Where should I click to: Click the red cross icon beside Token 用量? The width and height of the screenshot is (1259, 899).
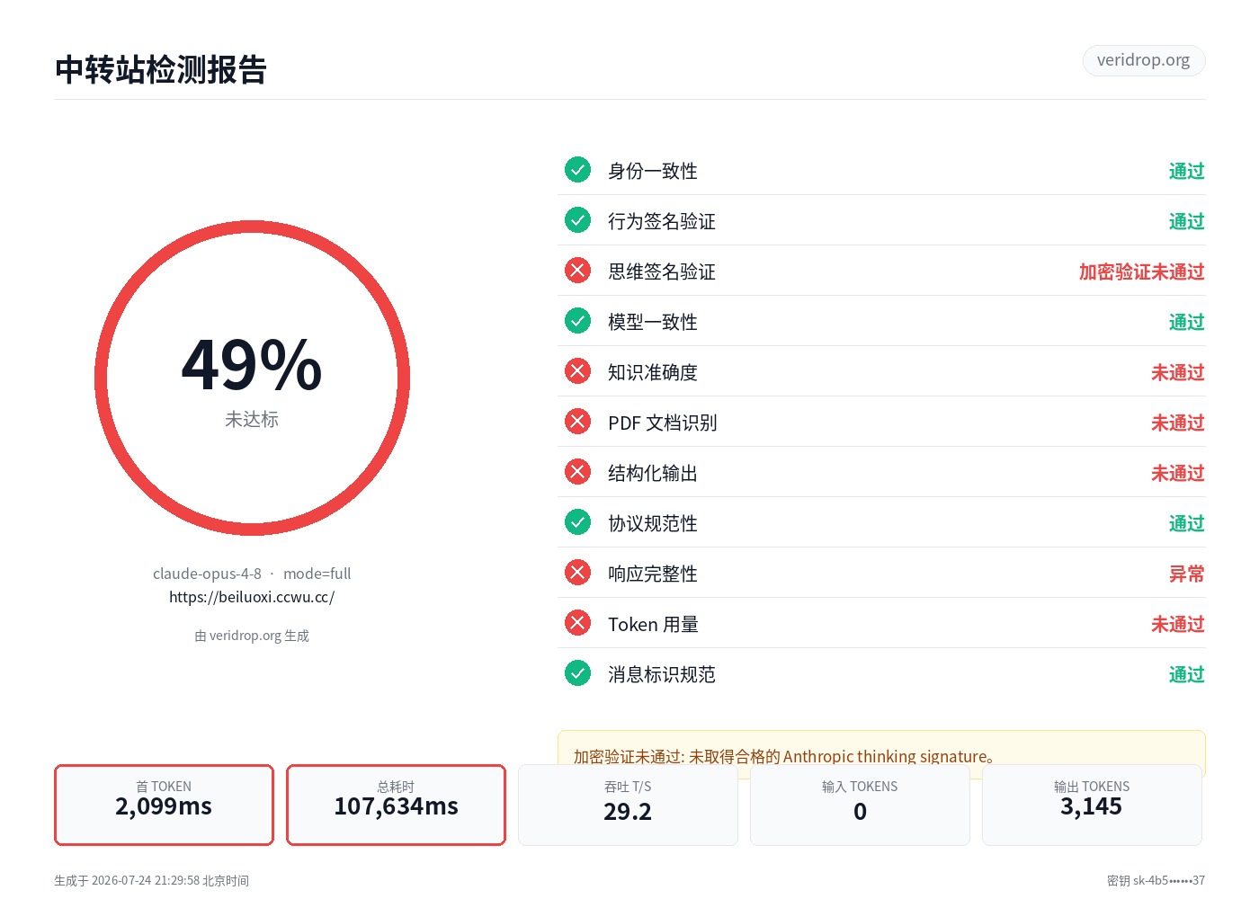point(577,623)
